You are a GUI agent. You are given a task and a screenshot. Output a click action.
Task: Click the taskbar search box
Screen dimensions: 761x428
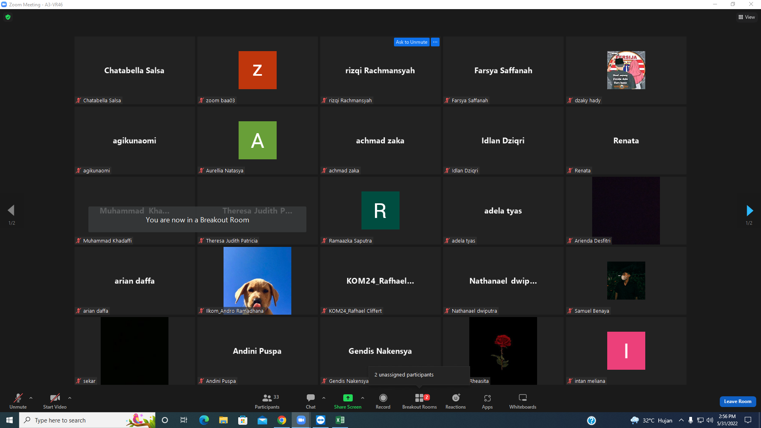[87, 420]
